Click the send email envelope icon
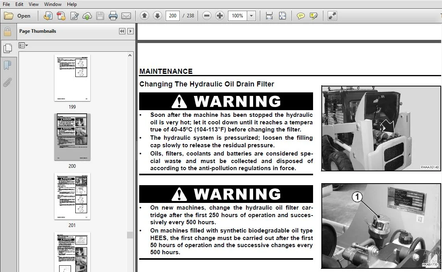The width and height of the screenshot is (442, 272). 126,16
